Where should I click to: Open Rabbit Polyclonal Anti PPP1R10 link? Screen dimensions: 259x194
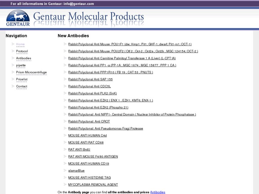point(111,72)
